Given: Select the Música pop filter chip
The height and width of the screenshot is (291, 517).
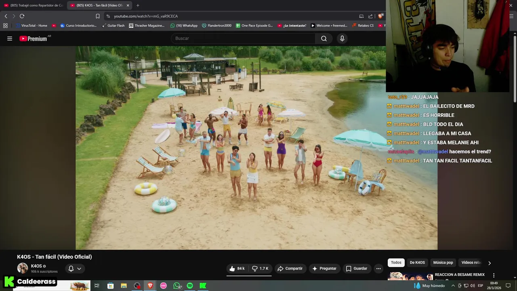Looking at the screenshot, I should pos(443,263).
